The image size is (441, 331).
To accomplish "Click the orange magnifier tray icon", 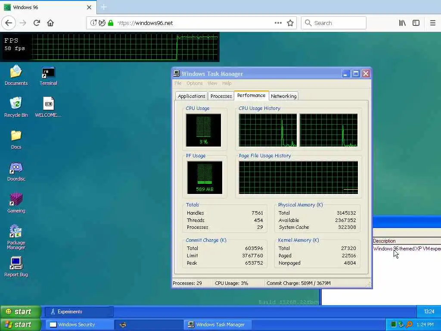I will [x=410, y=325].
